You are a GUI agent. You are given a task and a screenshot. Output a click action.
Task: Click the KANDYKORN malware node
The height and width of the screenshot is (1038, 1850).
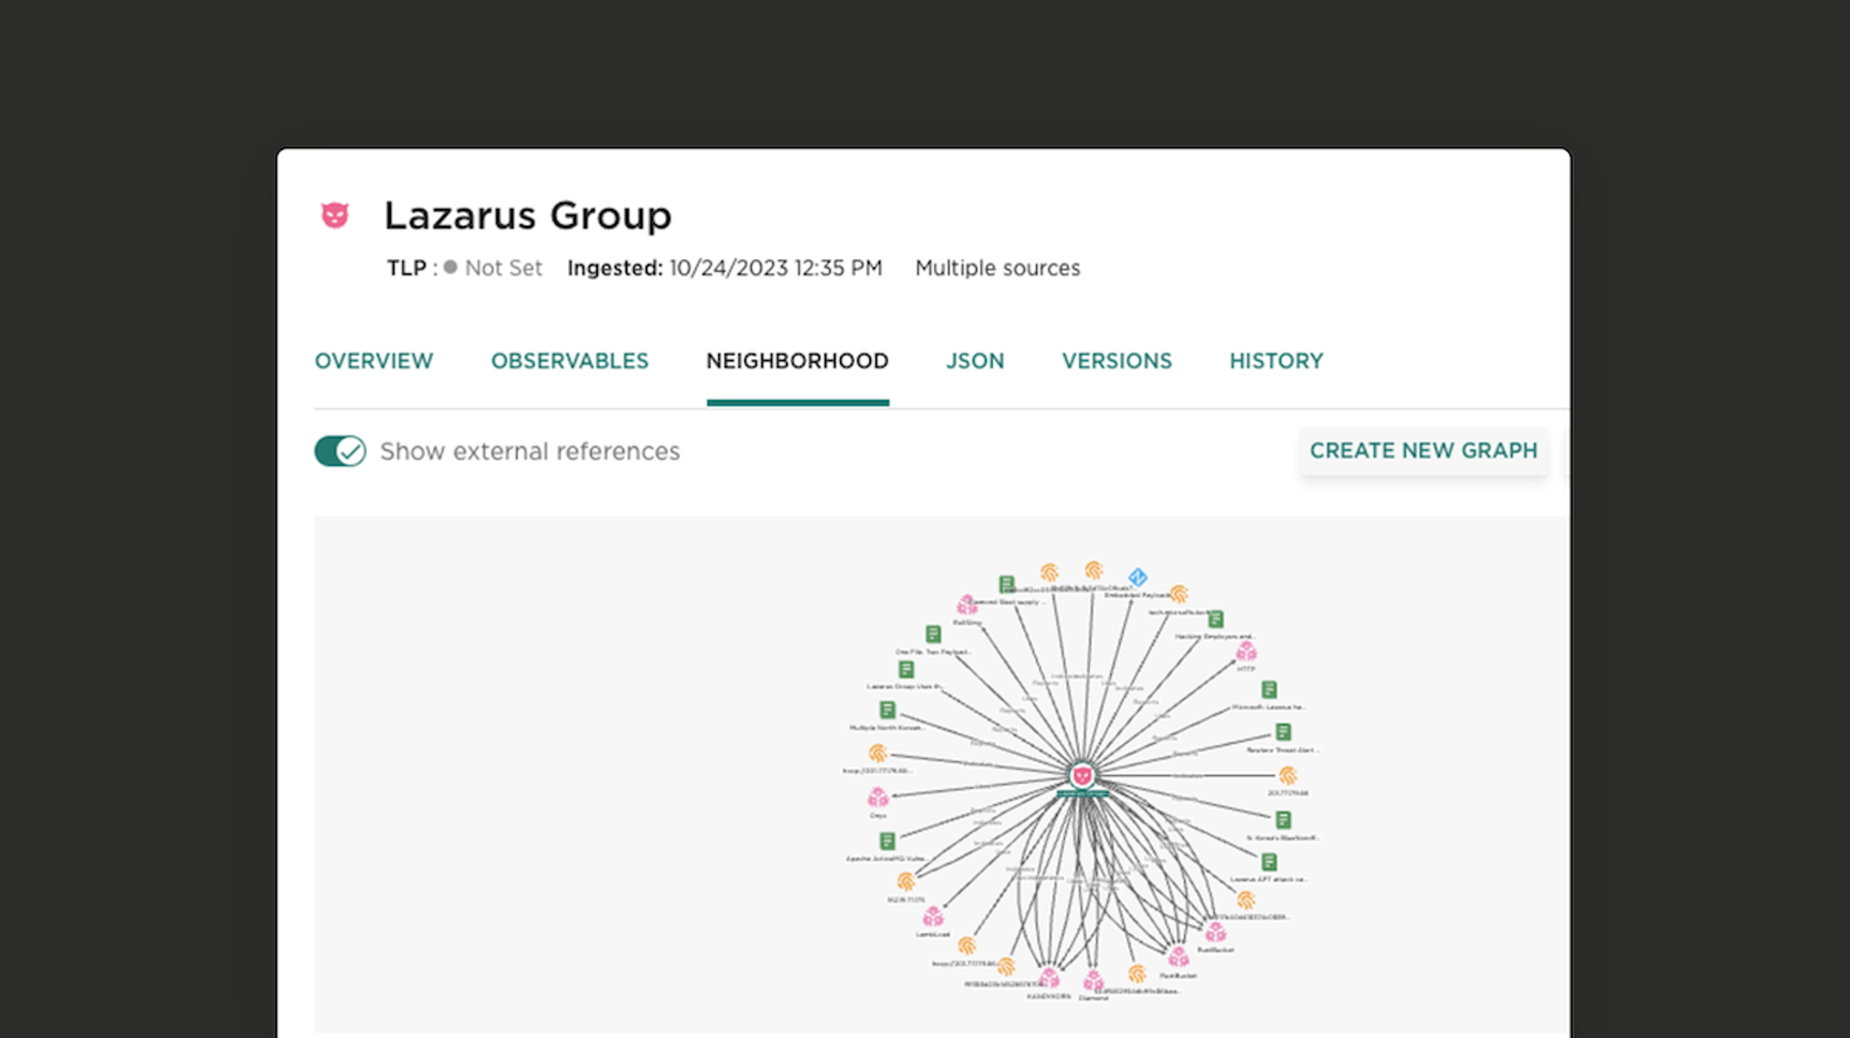[x=1049, y=977]
